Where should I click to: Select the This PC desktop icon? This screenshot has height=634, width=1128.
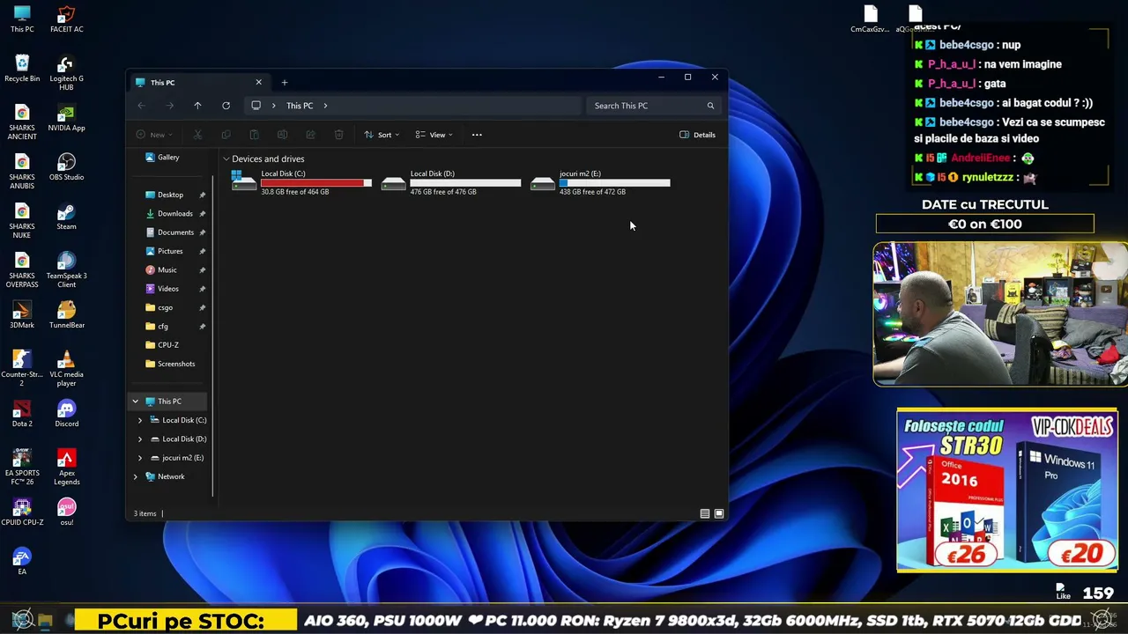[22, 19]
